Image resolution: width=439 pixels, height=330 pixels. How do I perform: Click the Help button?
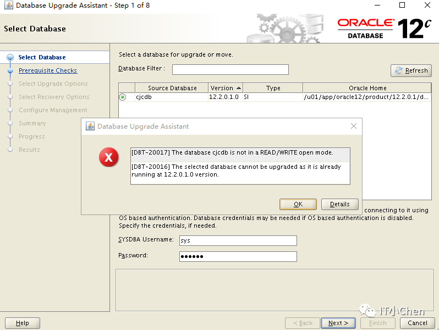click(x=23, y=323)
